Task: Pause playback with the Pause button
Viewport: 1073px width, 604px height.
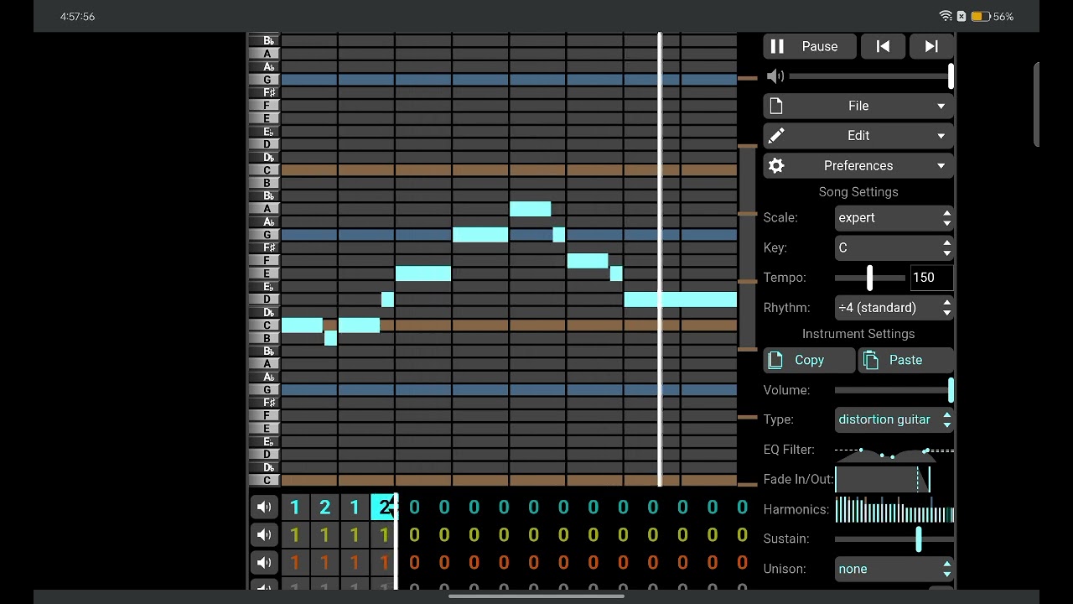Action: [810, 46]
